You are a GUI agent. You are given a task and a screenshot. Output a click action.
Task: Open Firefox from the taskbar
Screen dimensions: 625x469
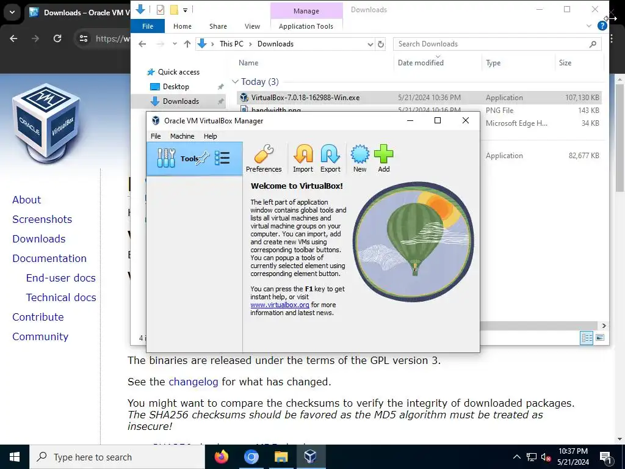[221, 457]
